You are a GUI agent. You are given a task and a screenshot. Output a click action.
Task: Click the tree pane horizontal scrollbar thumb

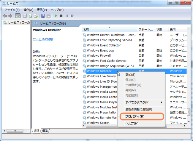click(x=15, y=131)
